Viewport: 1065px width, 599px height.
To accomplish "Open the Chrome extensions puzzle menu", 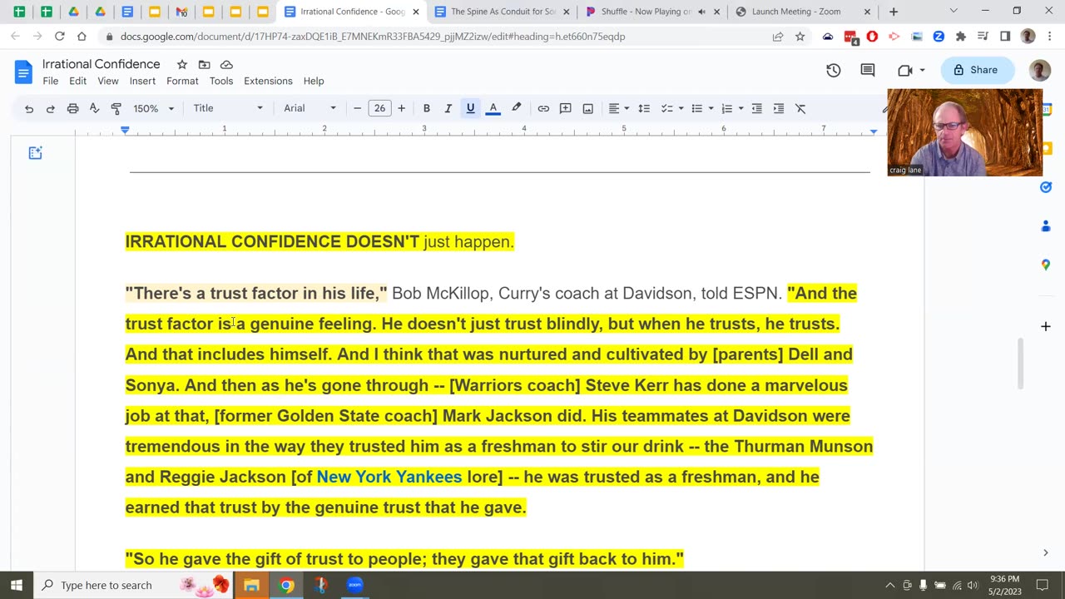I will click(961, 37).
